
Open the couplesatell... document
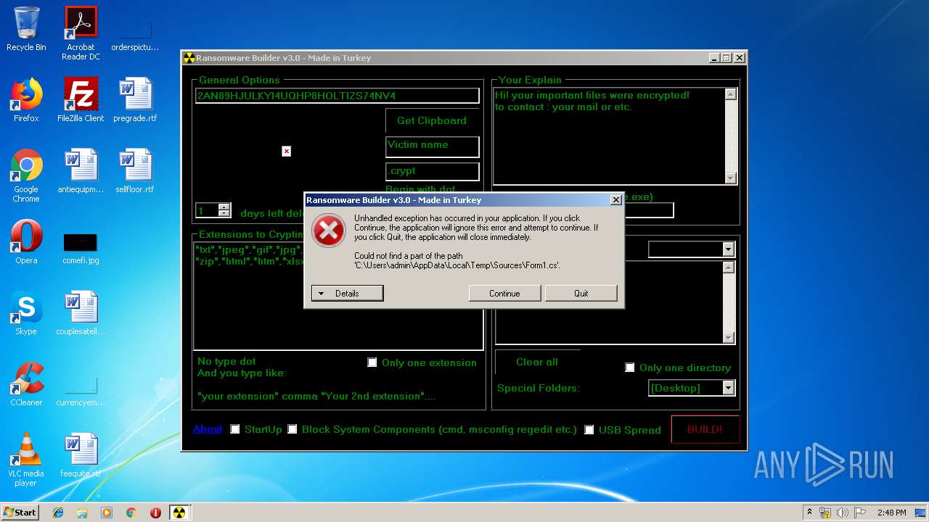pyautogui.click(x=81, y=313)
